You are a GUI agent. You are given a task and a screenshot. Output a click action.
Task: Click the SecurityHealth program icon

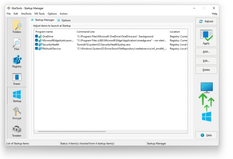(40, 44)
